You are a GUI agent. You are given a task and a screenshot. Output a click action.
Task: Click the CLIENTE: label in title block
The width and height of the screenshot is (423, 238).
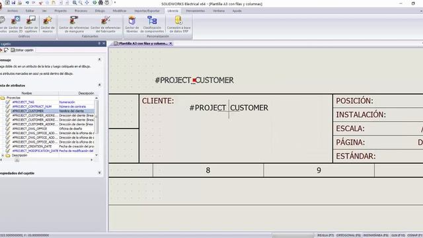pos(158,101)
